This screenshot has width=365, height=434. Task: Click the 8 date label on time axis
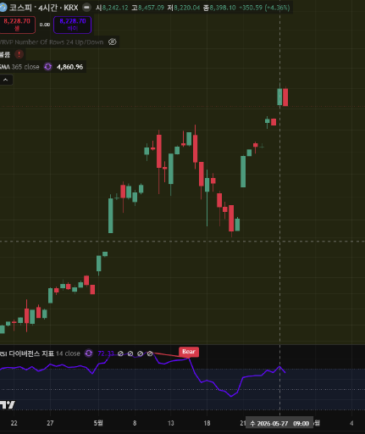click(135, 423)
